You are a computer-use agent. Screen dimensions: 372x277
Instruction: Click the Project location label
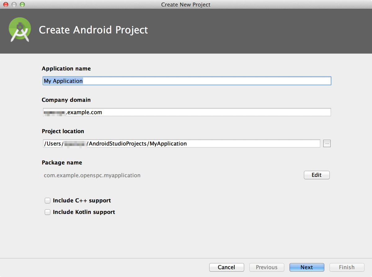click(x=63, y=131)
